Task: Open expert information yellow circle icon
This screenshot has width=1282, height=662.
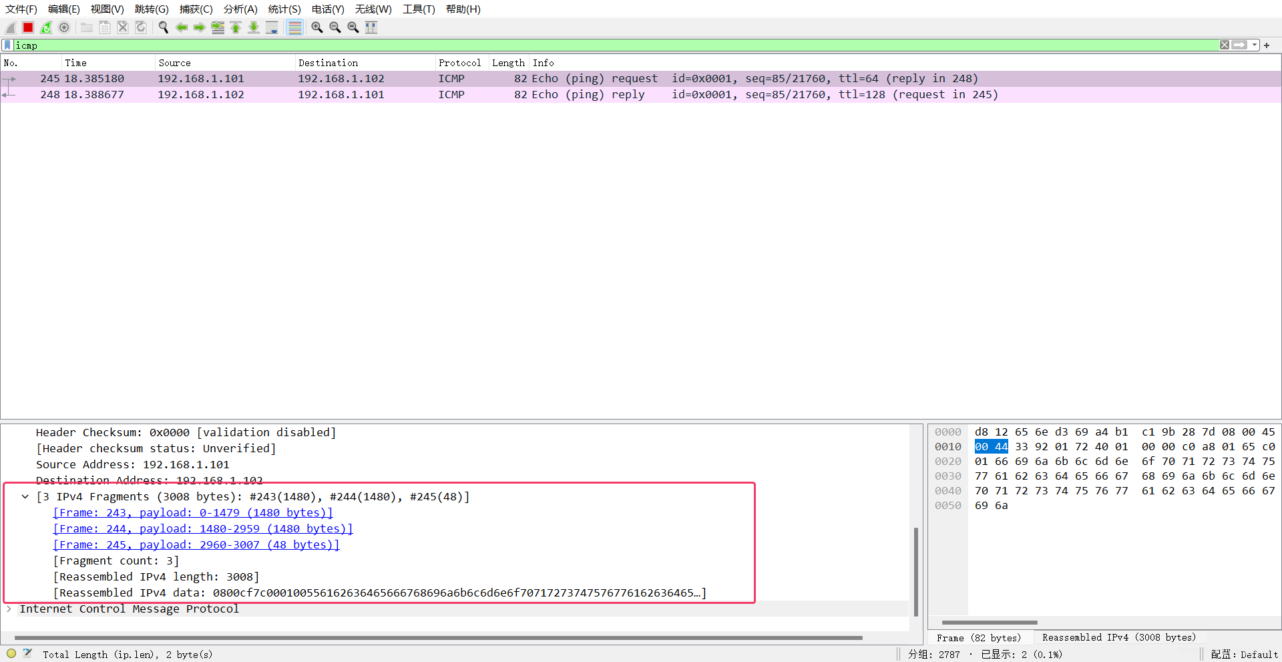Action: pyautogui.click(x=11, y=654)
